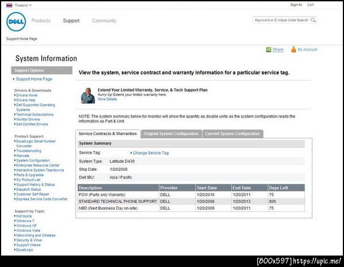Image resolution: width=344 pixels, height=267 pixels.
Task: Open Parts & Upgrades link
Action: (30, 175)
